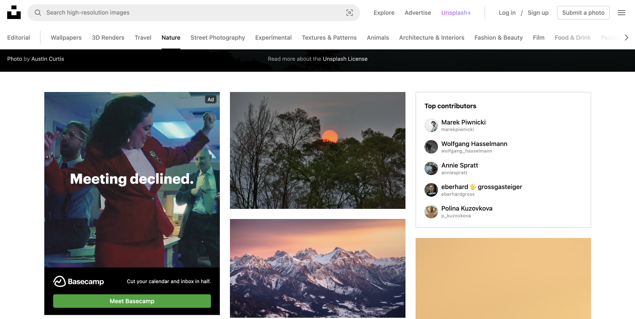Open Annie Spratt's profile avatar
The height and width of the screenshot is (319, 635).
coord(431,168)
